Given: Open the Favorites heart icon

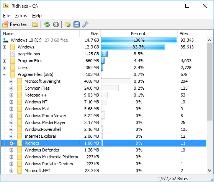Looking at the screenshot, I should (5, 24).
